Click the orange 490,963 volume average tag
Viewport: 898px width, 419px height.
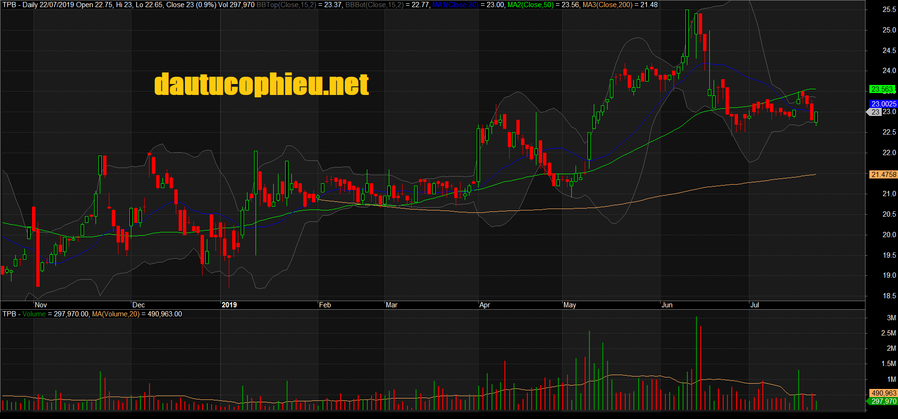(x=883, y=393)
